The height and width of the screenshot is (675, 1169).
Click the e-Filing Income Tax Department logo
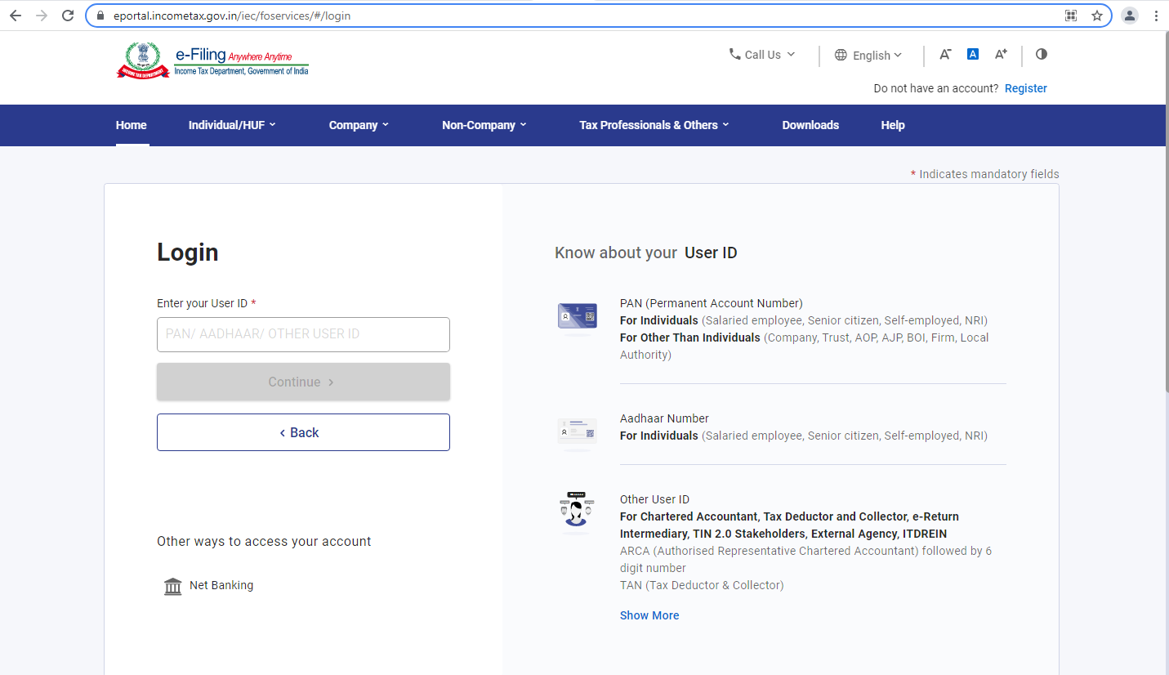pyautogui.click(x=212, y=60)
